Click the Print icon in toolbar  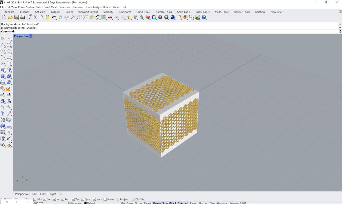tap(23, 17)
